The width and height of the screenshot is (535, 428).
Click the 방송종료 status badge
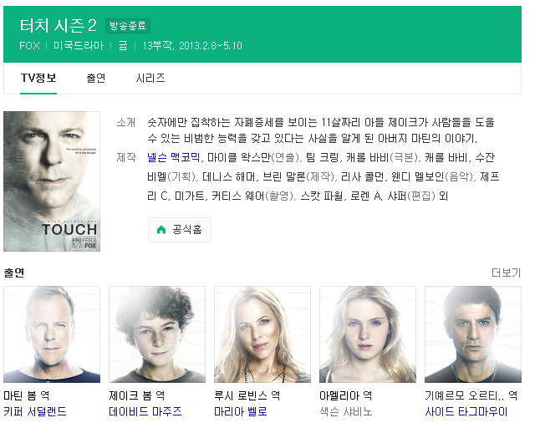click(128, 26)
